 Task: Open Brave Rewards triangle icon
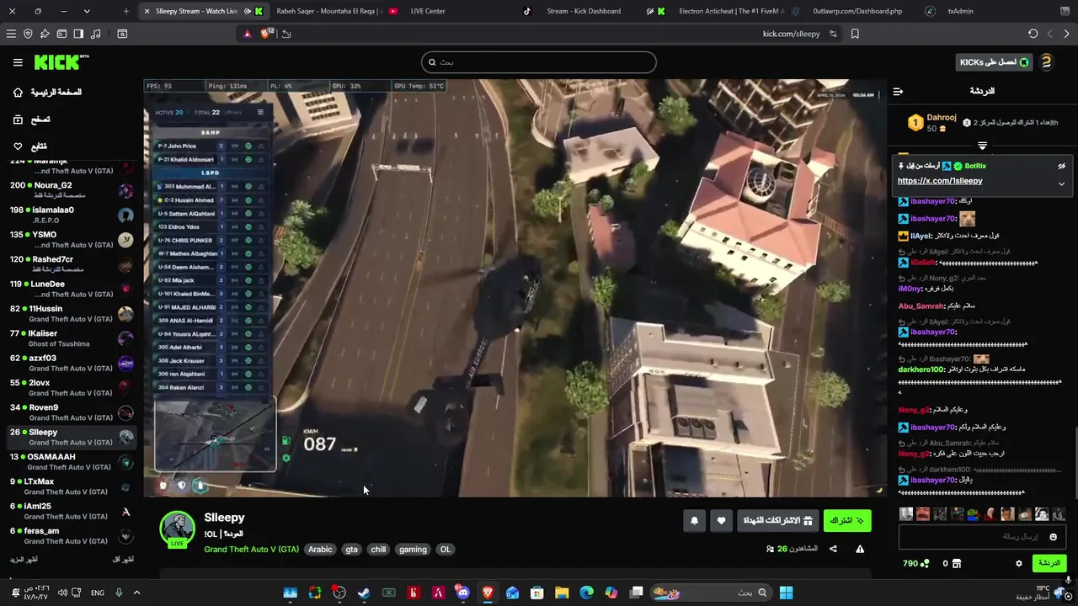247,34
